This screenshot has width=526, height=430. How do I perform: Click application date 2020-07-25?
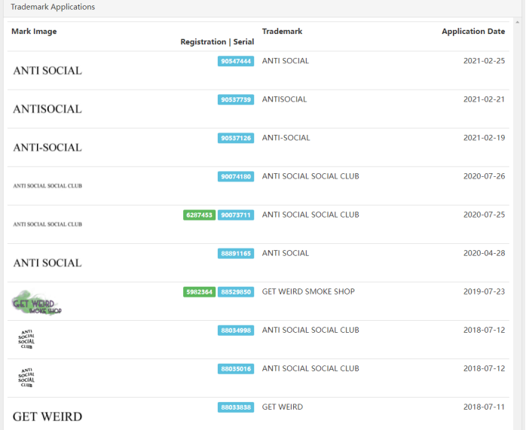tap(484, 215)
